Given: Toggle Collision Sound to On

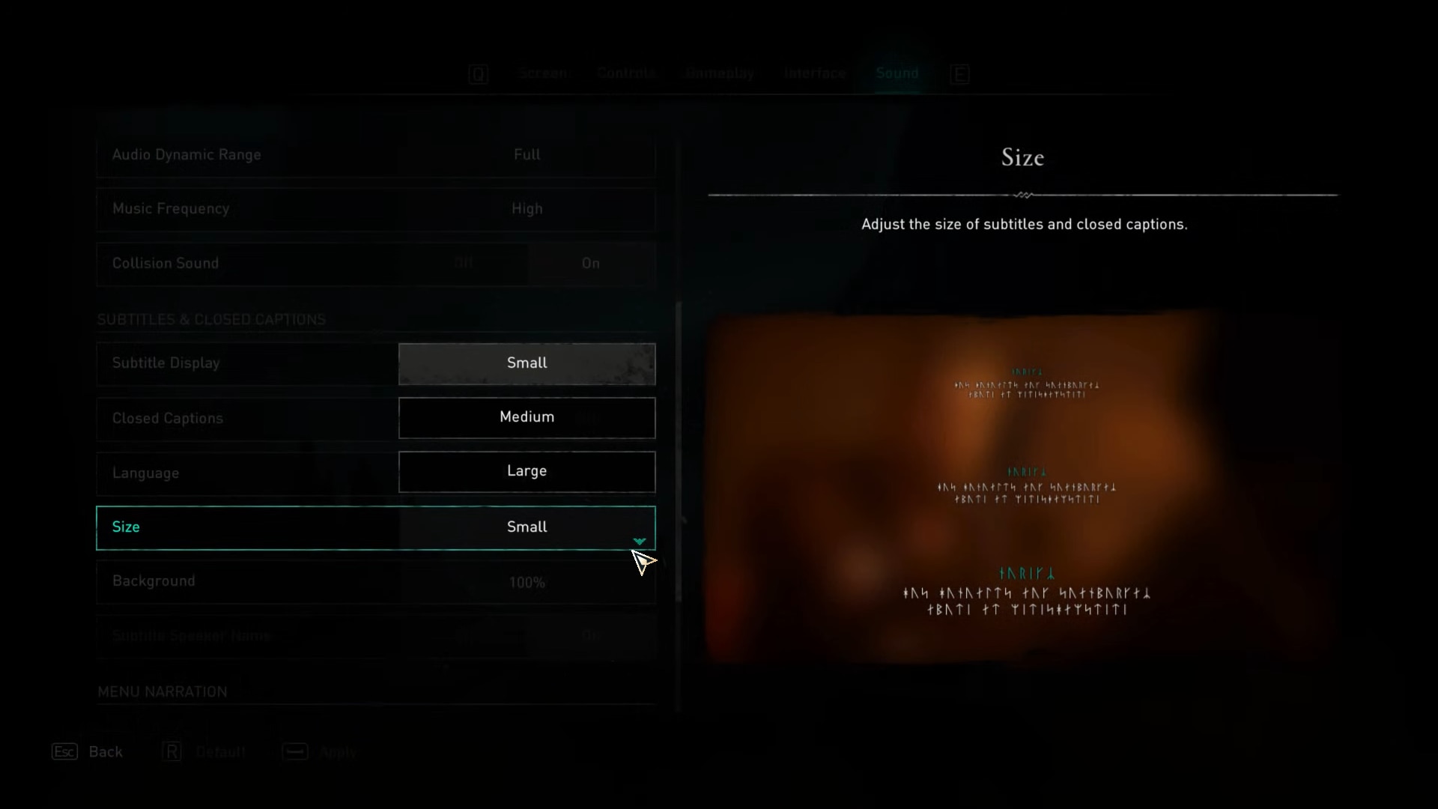Looking at the screenshot, I should (589, 263).
